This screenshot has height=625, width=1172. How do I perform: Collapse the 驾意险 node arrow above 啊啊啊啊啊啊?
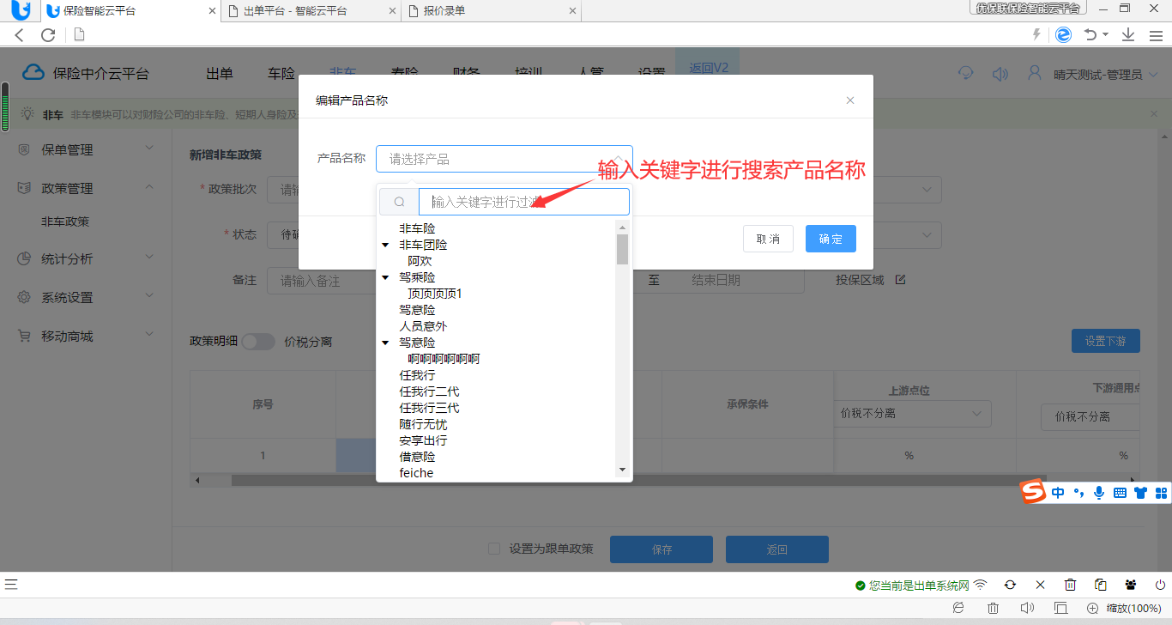click(x=386, y=343)
